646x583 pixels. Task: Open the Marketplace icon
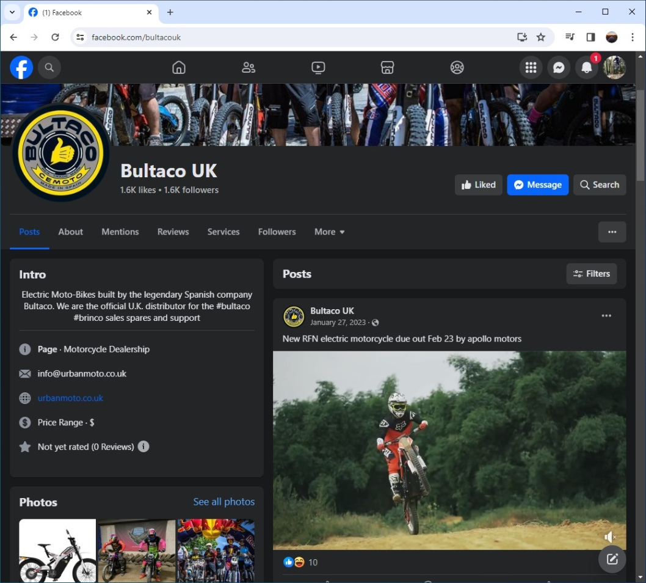pos(388,67)
